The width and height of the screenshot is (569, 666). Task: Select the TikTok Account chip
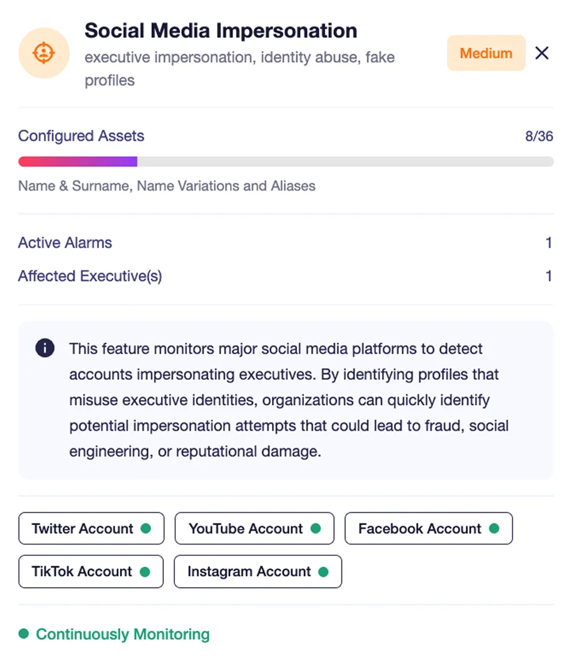(91, 572)
